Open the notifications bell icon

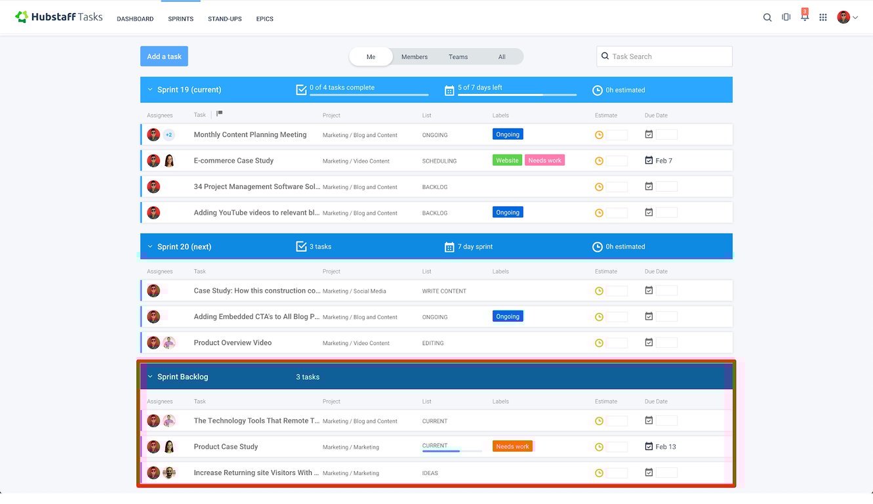click(x=804, y=18)
